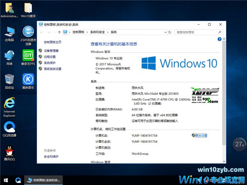Open 远程设置 link
This screenshot has width=247, height=185.
(50, 57)
